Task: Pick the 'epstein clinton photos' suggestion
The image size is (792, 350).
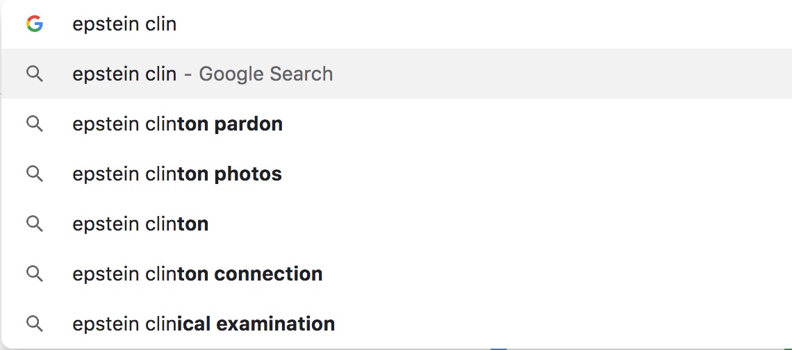Action: pos(396,174)
